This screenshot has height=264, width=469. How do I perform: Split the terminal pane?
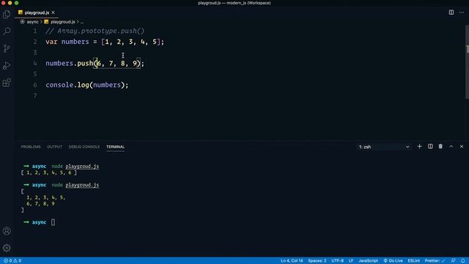[x=430, y=147]
